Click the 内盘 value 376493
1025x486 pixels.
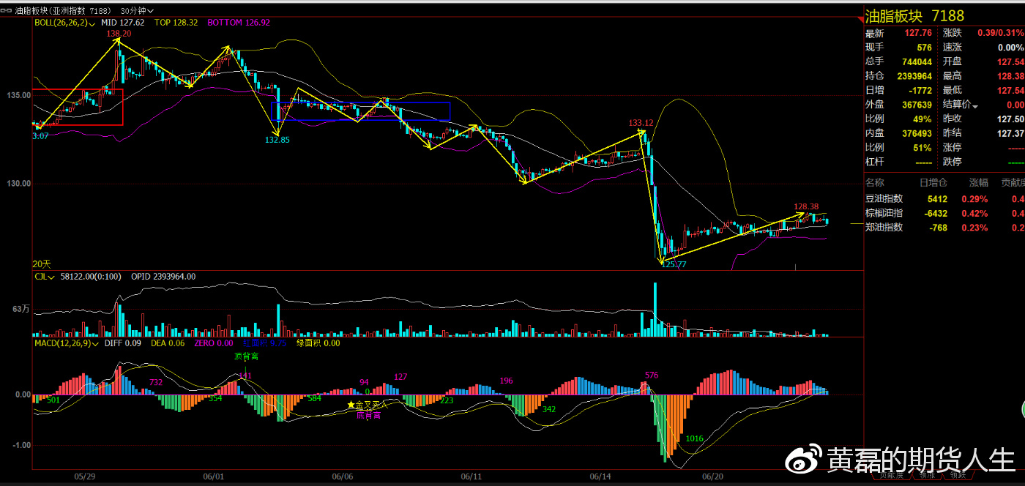tap(917, 133)
